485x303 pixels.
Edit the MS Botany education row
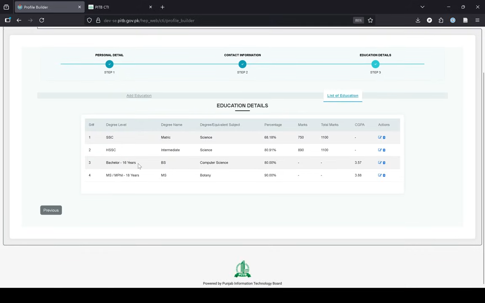(380, 175)
